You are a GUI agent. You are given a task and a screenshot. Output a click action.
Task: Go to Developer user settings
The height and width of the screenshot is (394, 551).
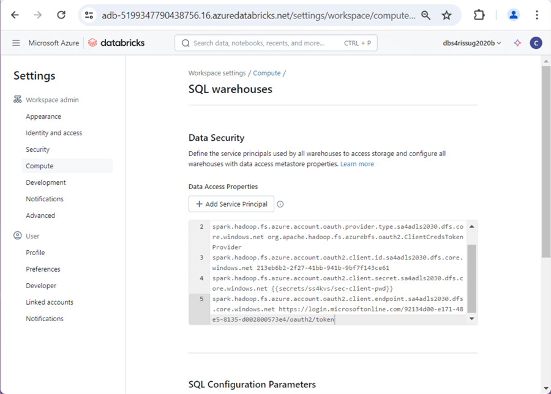point(41,286)
